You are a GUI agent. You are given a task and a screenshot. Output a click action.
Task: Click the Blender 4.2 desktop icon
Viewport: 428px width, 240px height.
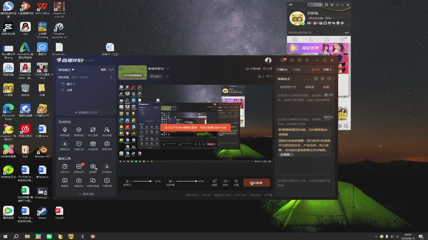42,151
